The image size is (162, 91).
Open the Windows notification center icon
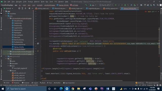158,89
